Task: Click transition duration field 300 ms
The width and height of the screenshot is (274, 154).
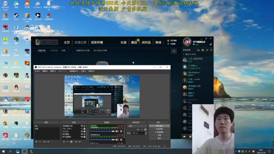Action: click(x=138, y=133)
